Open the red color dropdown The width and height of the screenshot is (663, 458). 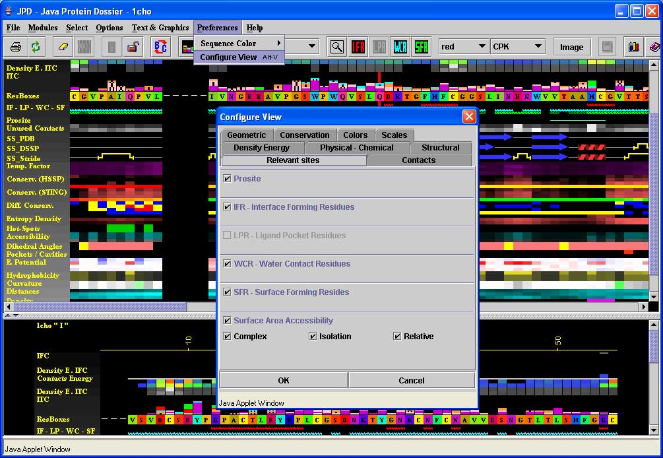[x=463, y=46]
